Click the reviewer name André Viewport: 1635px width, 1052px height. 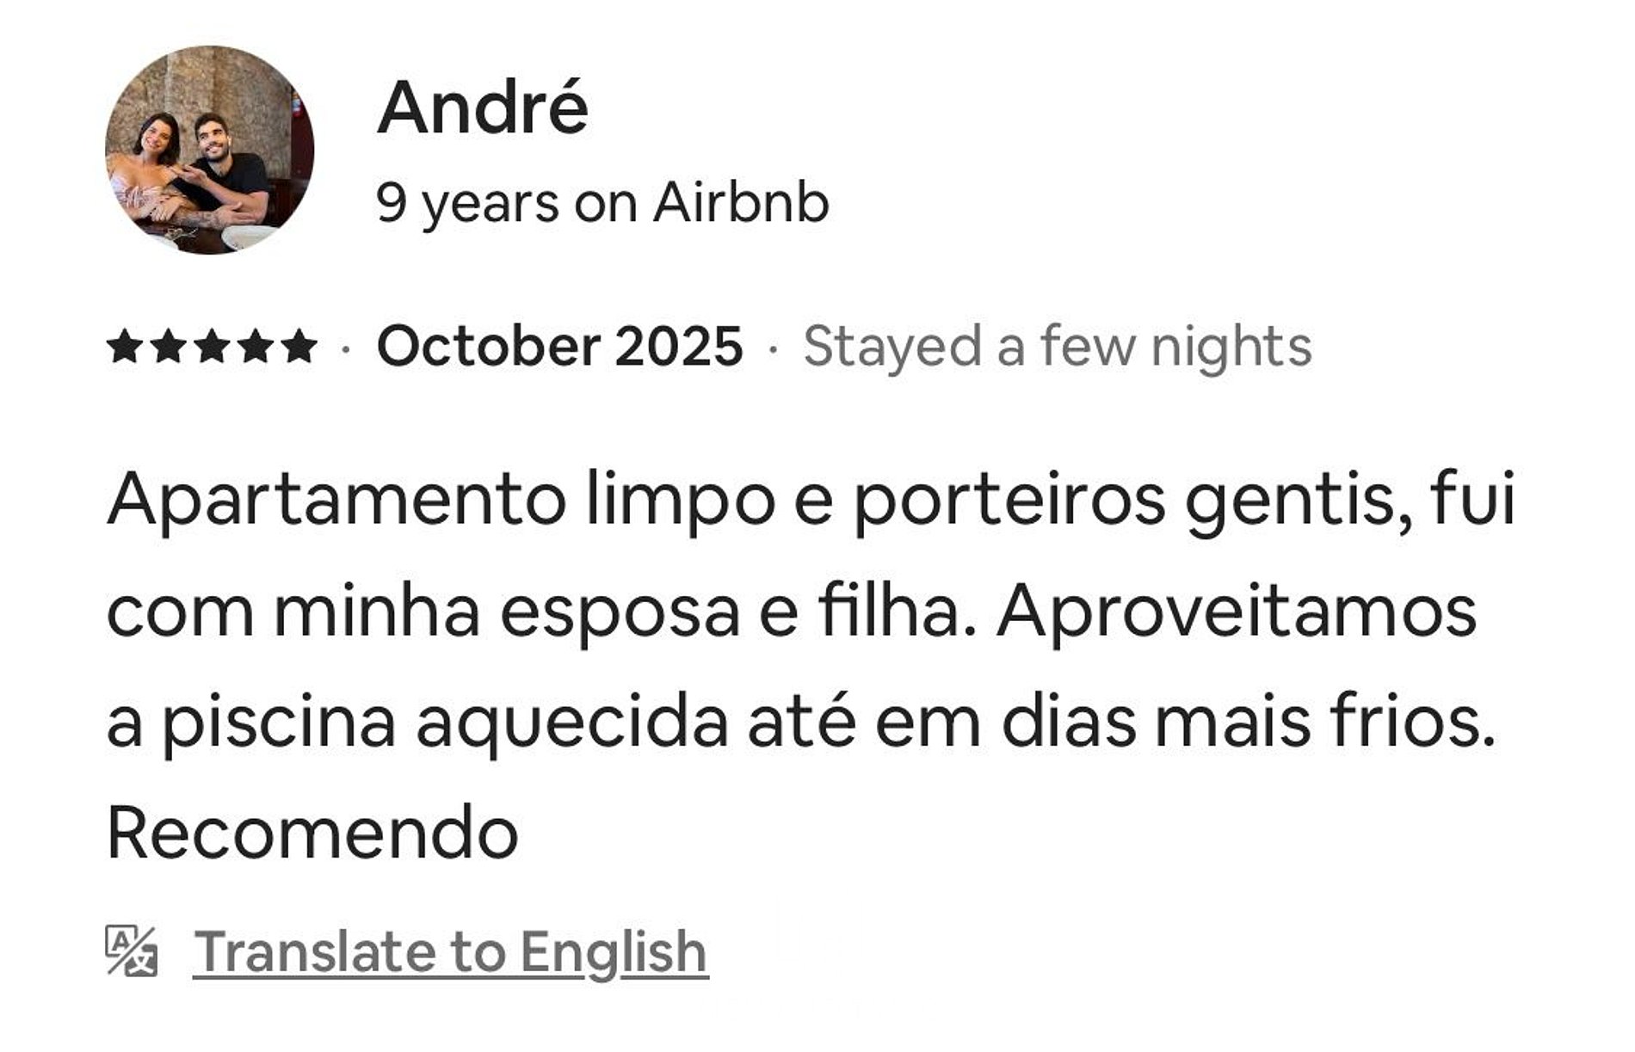pyautogui.click(x=482, y=108)
